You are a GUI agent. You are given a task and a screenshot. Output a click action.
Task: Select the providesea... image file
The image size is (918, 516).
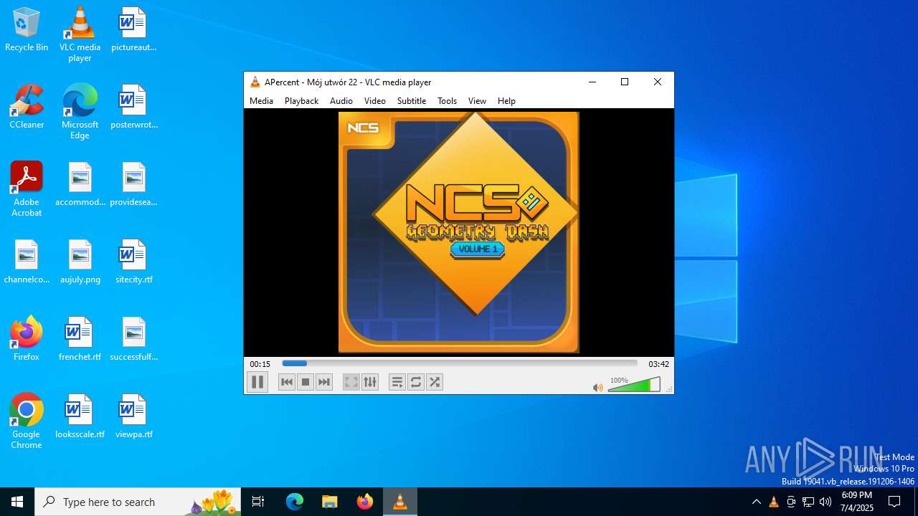click(133, 184)
